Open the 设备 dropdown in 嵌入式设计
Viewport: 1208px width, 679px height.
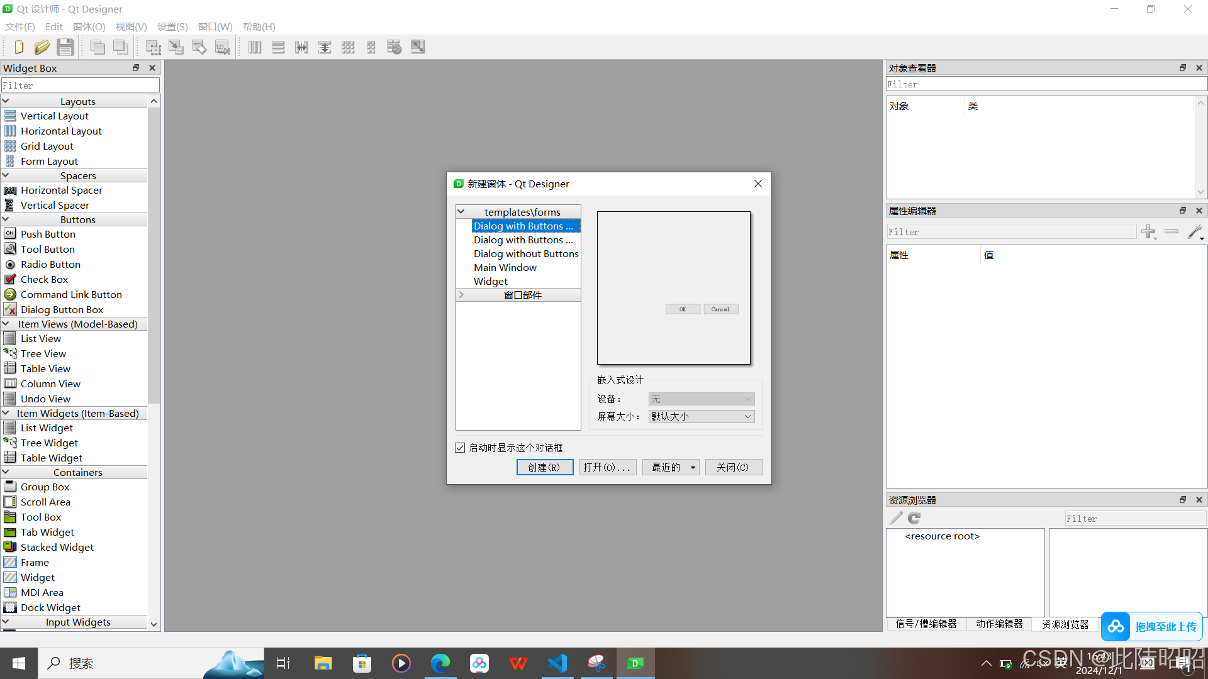coord(701,399)
